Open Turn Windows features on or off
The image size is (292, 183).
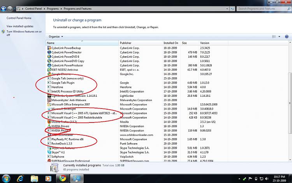click(x=24, y=33)
